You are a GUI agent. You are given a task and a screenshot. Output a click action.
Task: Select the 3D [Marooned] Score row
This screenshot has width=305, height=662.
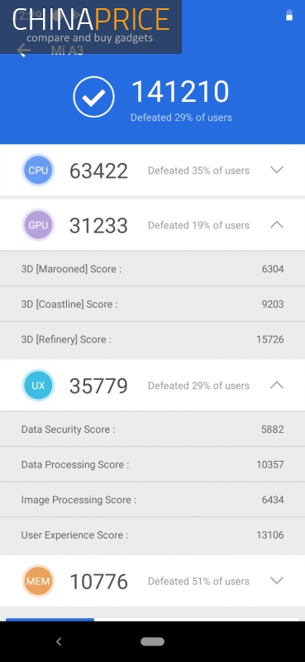pyautogui.click(x=152, y=269)
